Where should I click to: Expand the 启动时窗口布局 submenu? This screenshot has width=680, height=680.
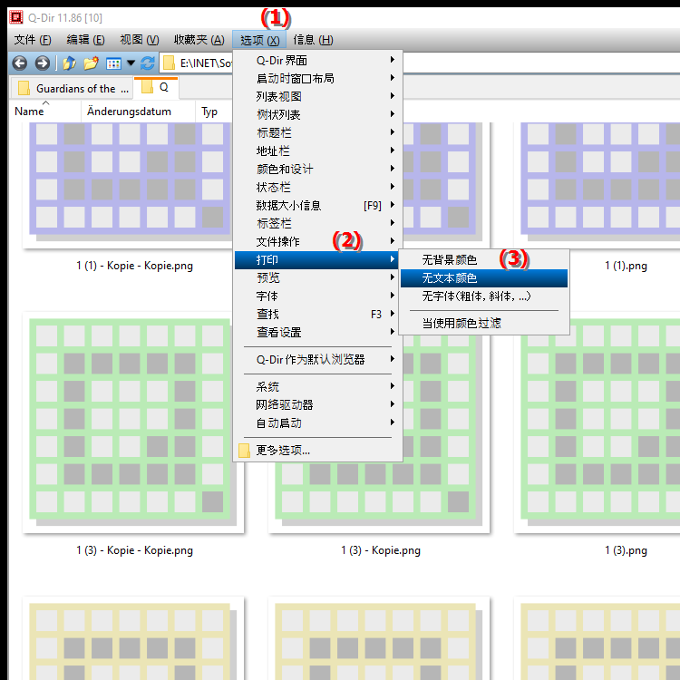[x=318, y=78]
